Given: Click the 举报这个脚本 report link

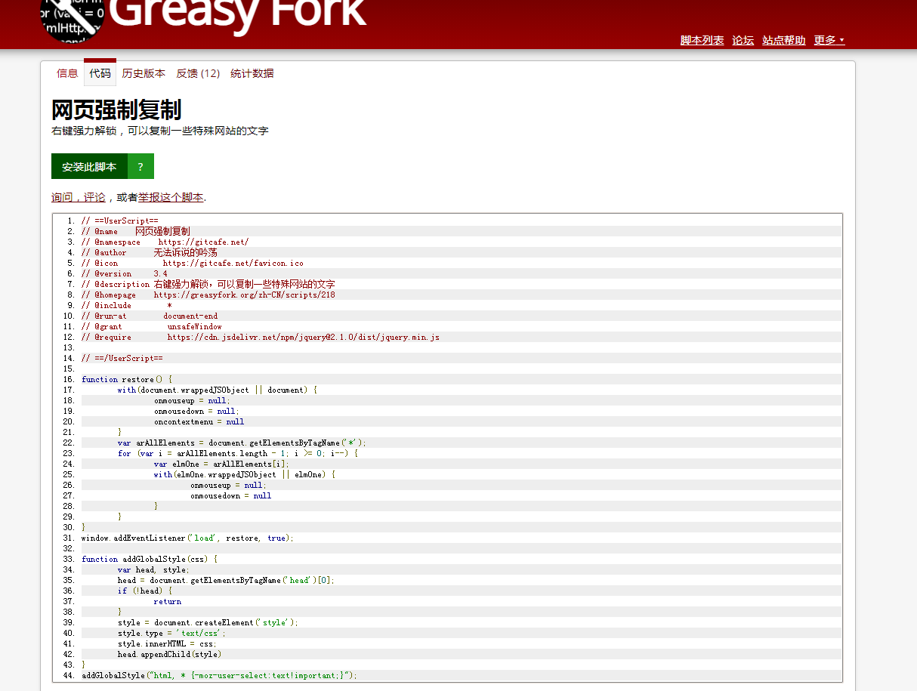Looking at the screenshot, I should click(171, 197).
